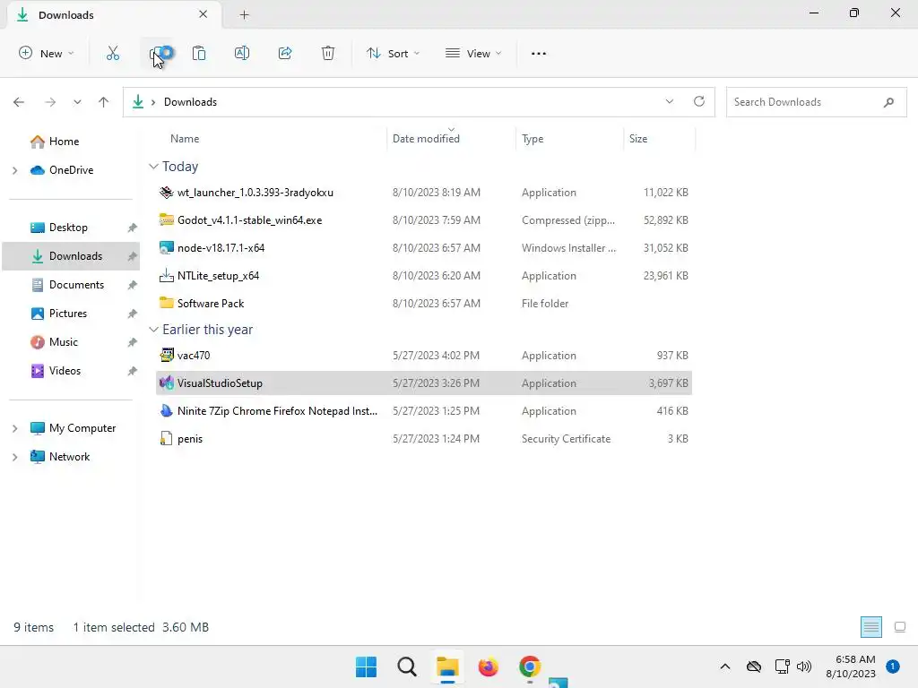The width and height of the screenshot is (918, 688).
Task: Click the Rename icon in toolbar
Action: point(242,53)
